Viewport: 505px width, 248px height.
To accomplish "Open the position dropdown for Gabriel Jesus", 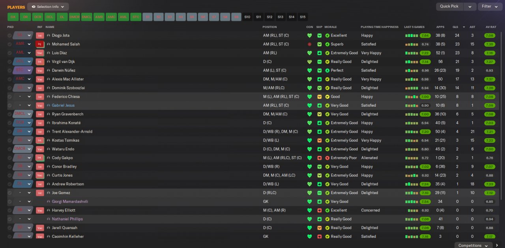I will point(23,105).
